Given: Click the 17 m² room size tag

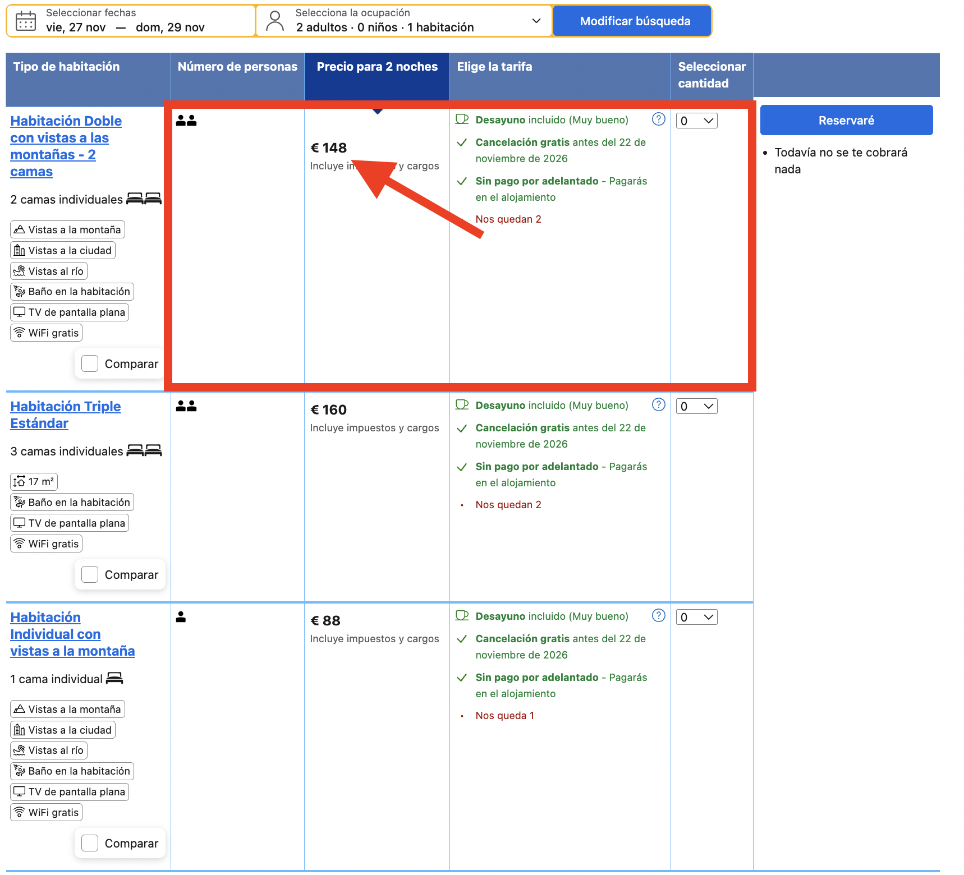Looking at the screenshot, I should click(34, 481).
